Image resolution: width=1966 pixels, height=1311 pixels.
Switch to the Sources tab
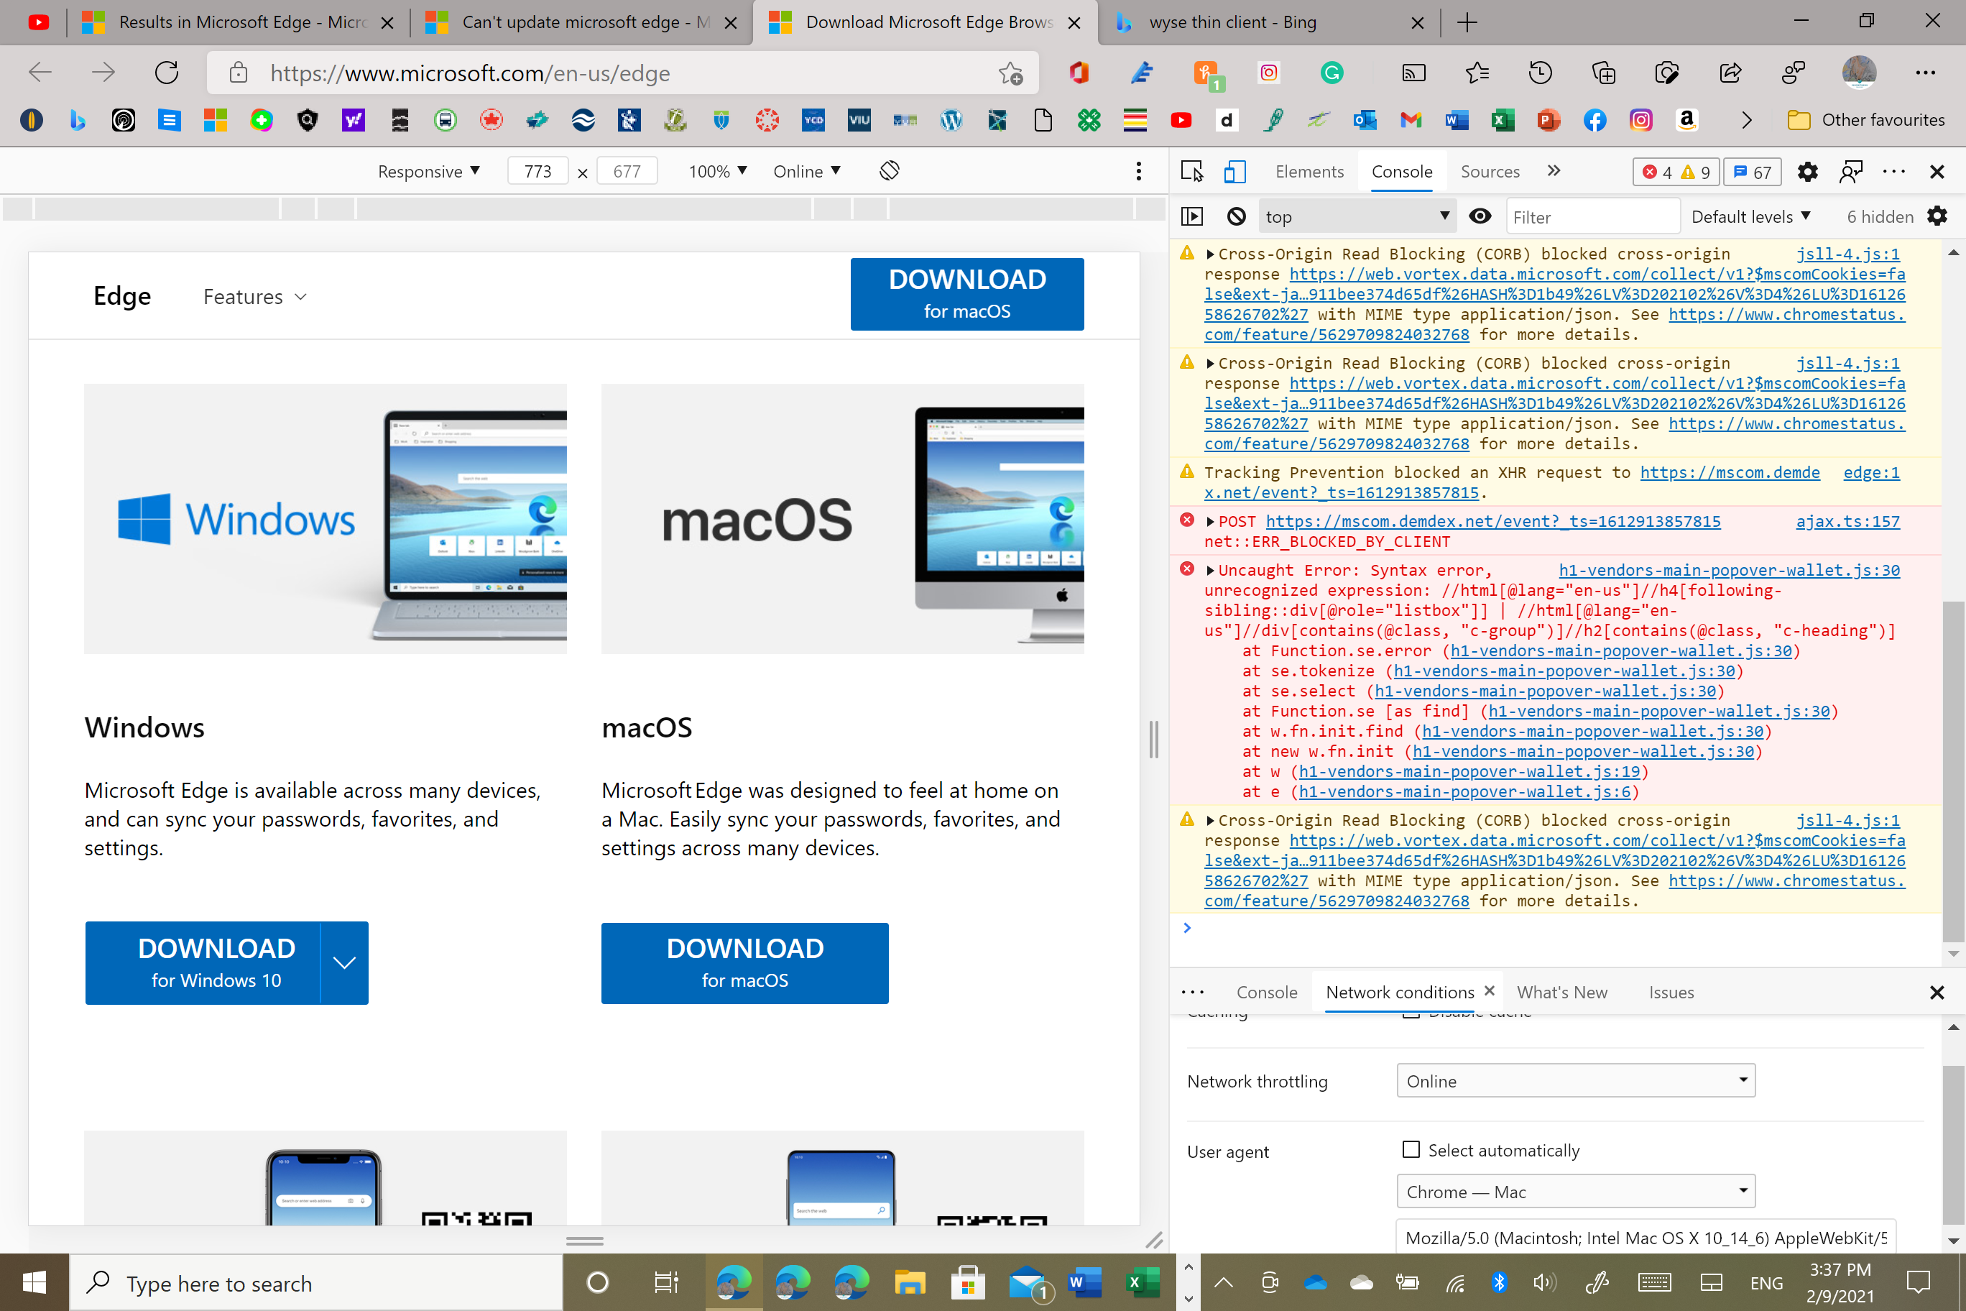1490,171
